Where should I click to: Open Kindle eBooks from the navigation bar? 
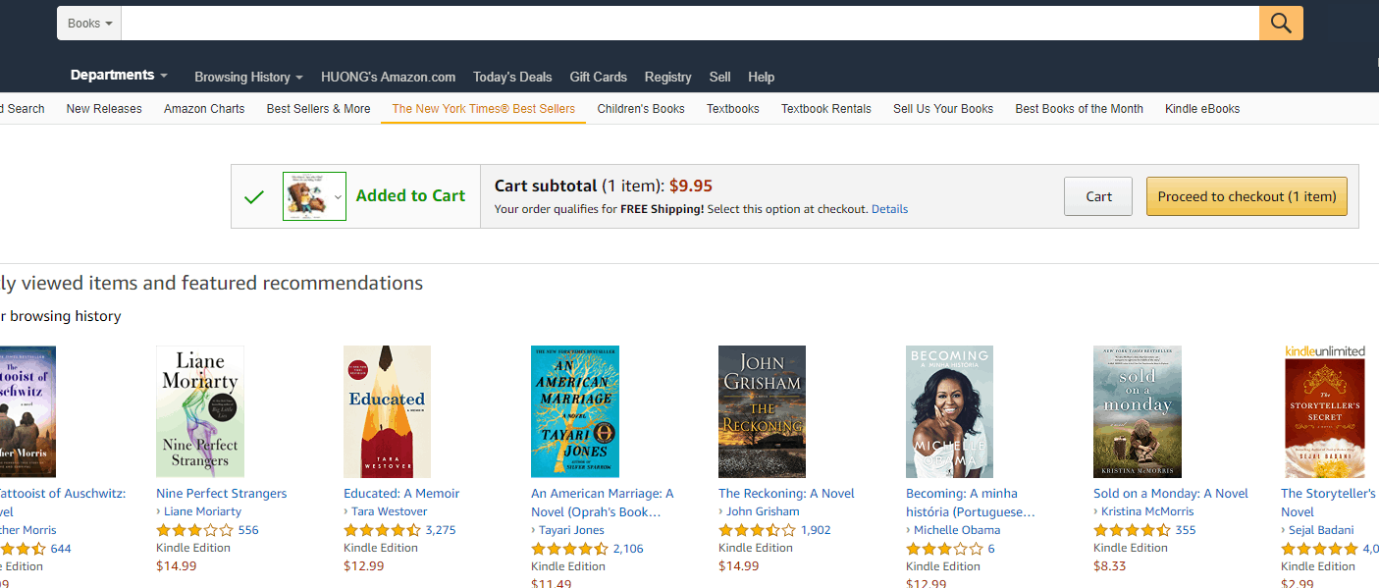[x=1201, y=108]
